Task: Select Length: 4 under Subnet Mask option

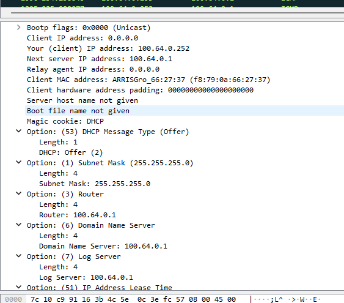Action: pyautogui.click(x=59, y=173)
